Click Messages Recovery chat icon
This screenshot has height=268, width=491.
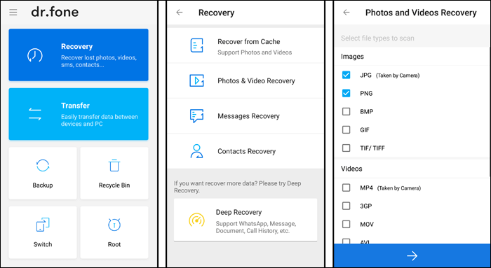click(196, 116)
